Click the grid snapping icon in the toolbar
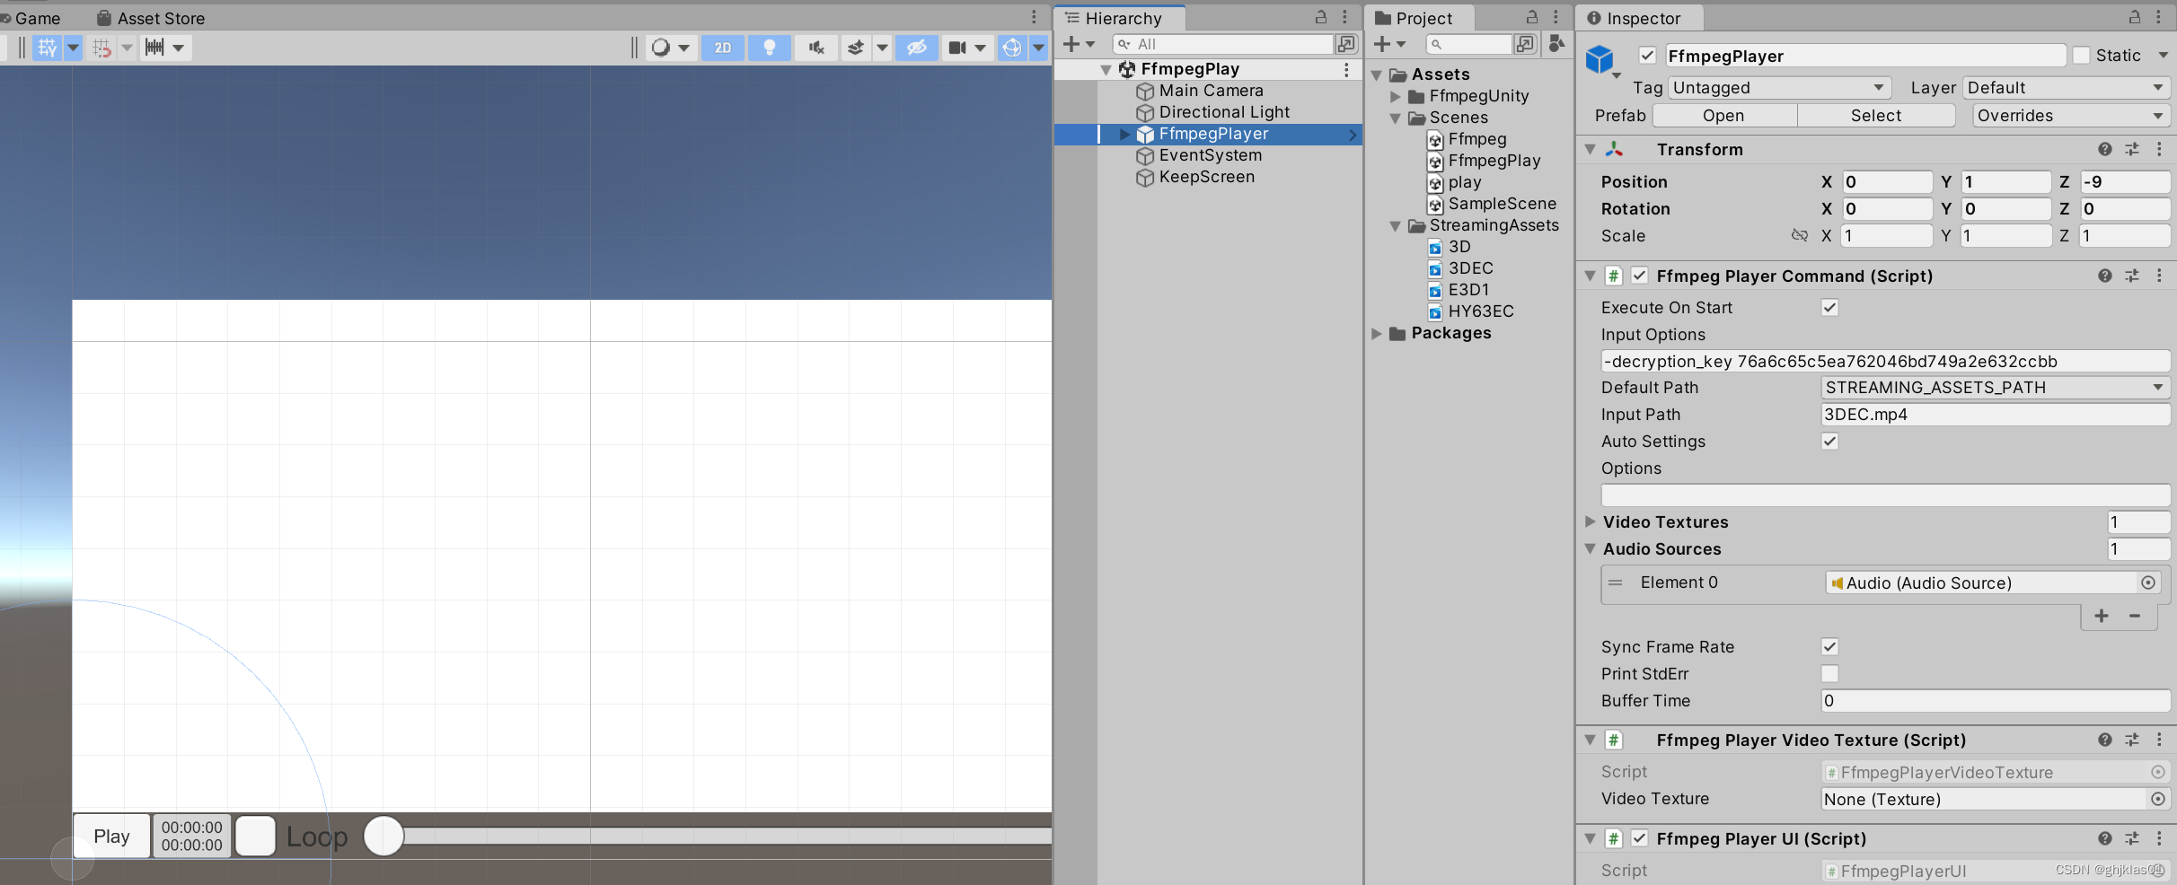2177x885 pixels. coord(101,48)
